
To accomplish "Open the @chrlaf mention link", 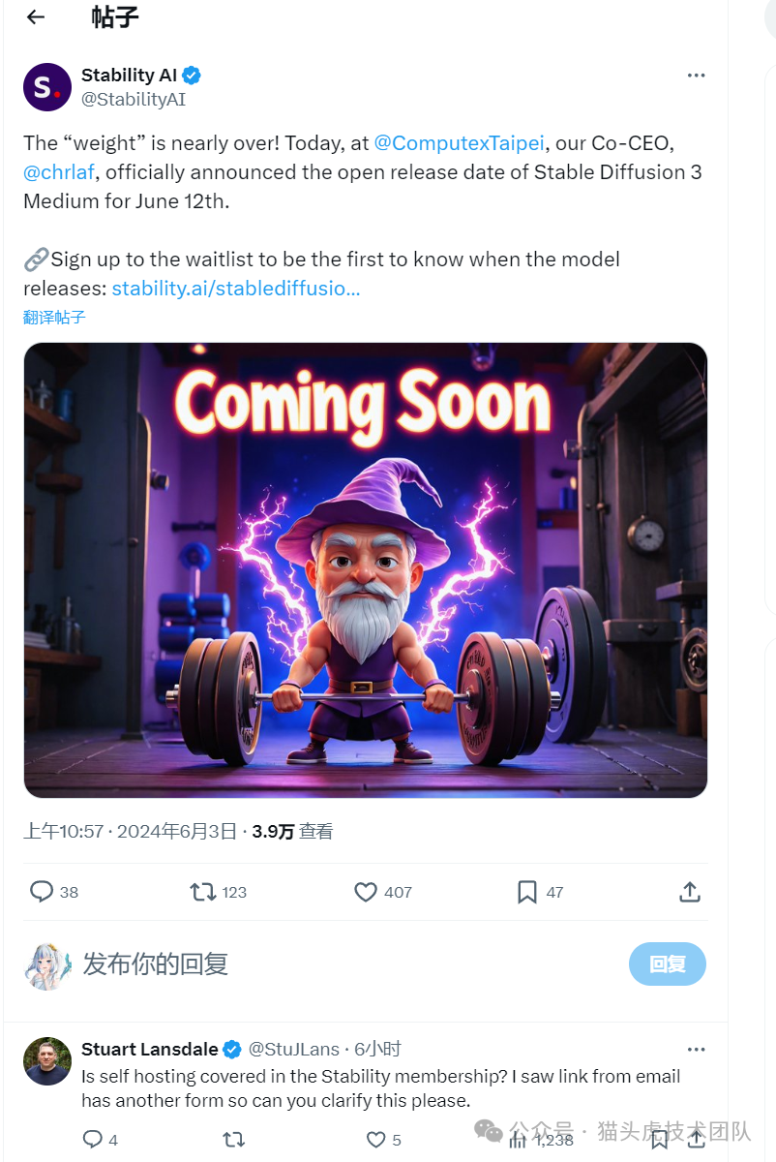I will coord(59,172).
